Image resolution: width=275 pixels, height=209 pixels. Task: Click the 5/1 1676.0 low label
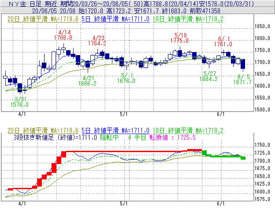click(126, 78)
